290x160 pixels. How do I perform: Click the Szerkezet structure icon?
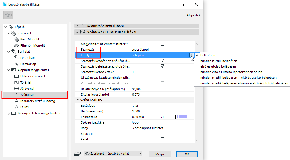pyautogui.click(x=14, y=33)
